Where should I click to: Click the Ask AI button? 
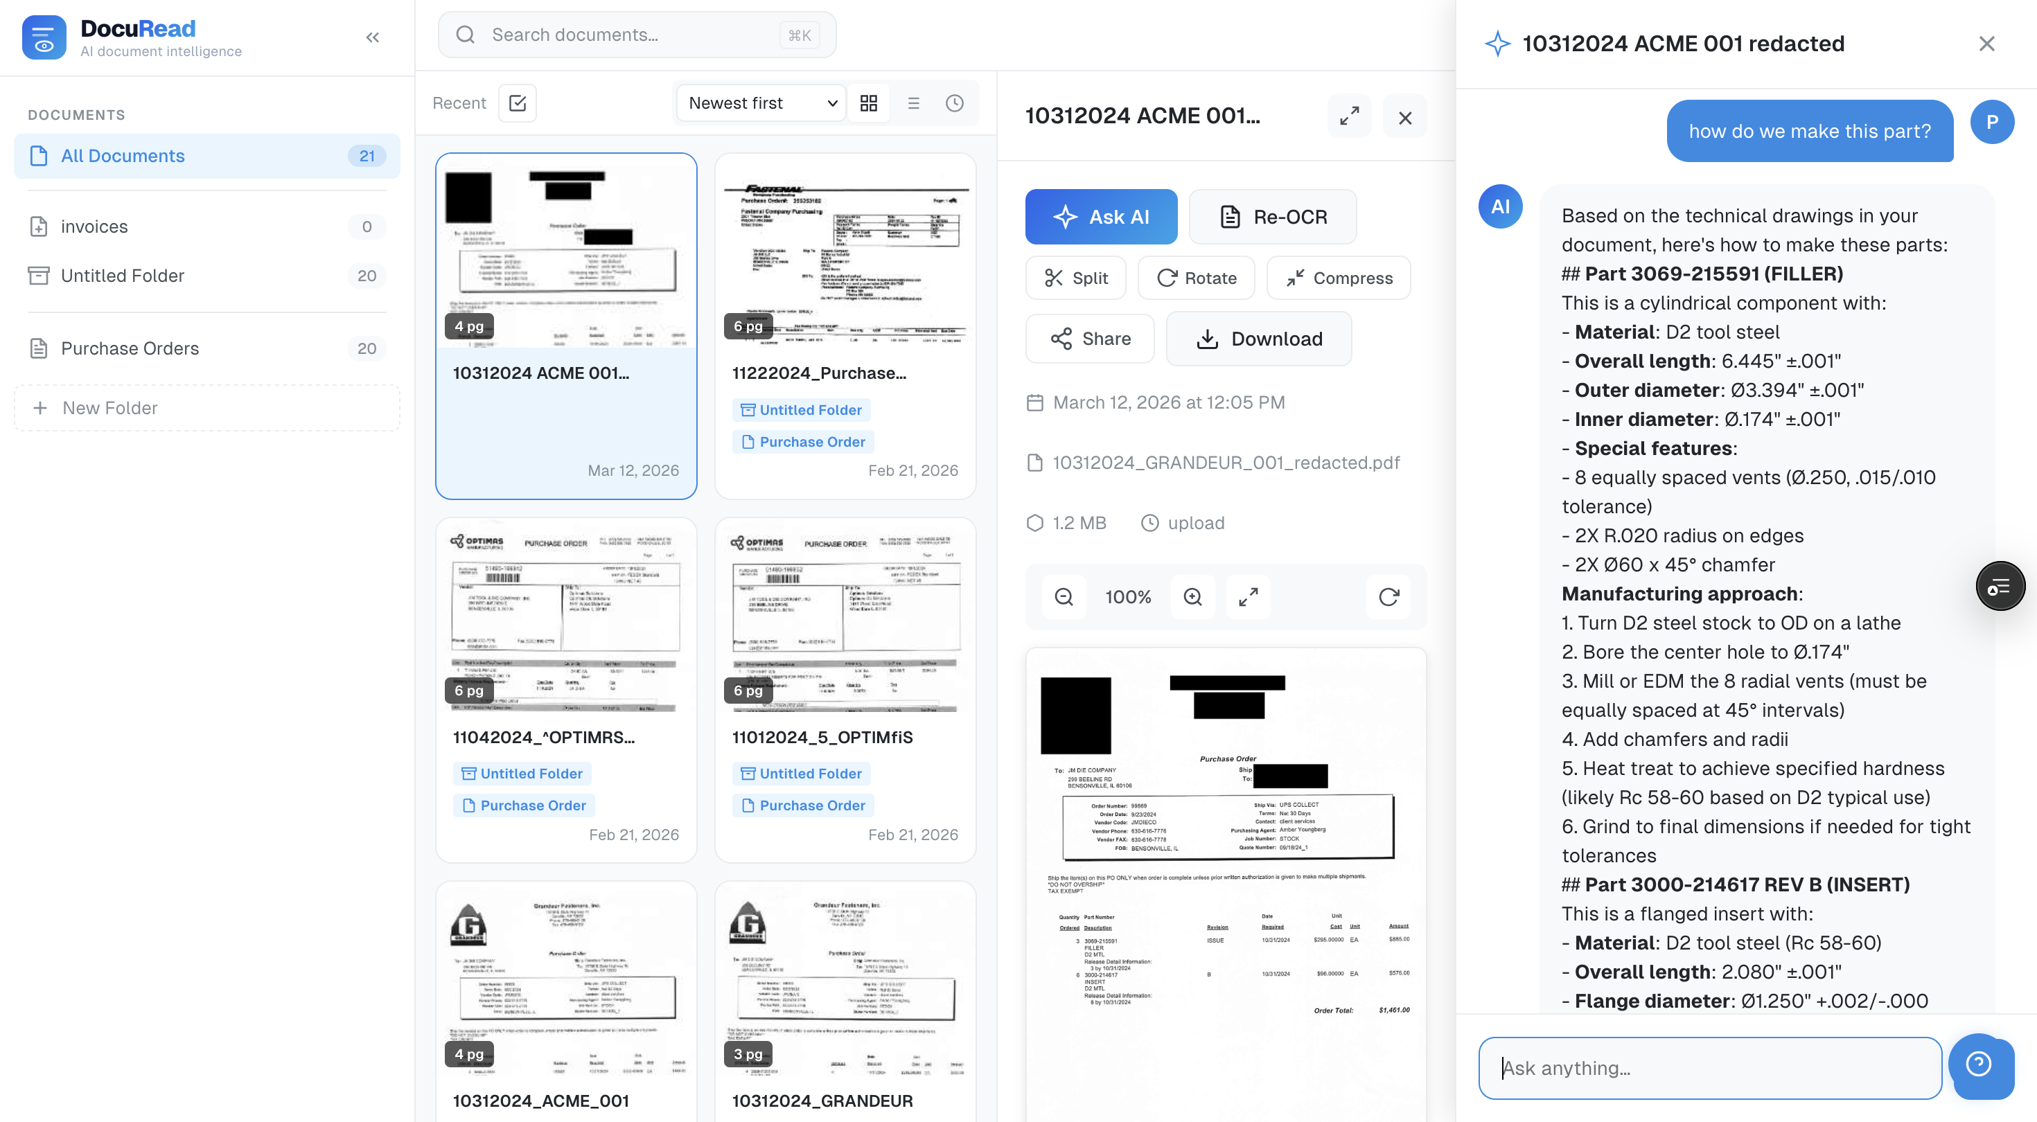1101,216
